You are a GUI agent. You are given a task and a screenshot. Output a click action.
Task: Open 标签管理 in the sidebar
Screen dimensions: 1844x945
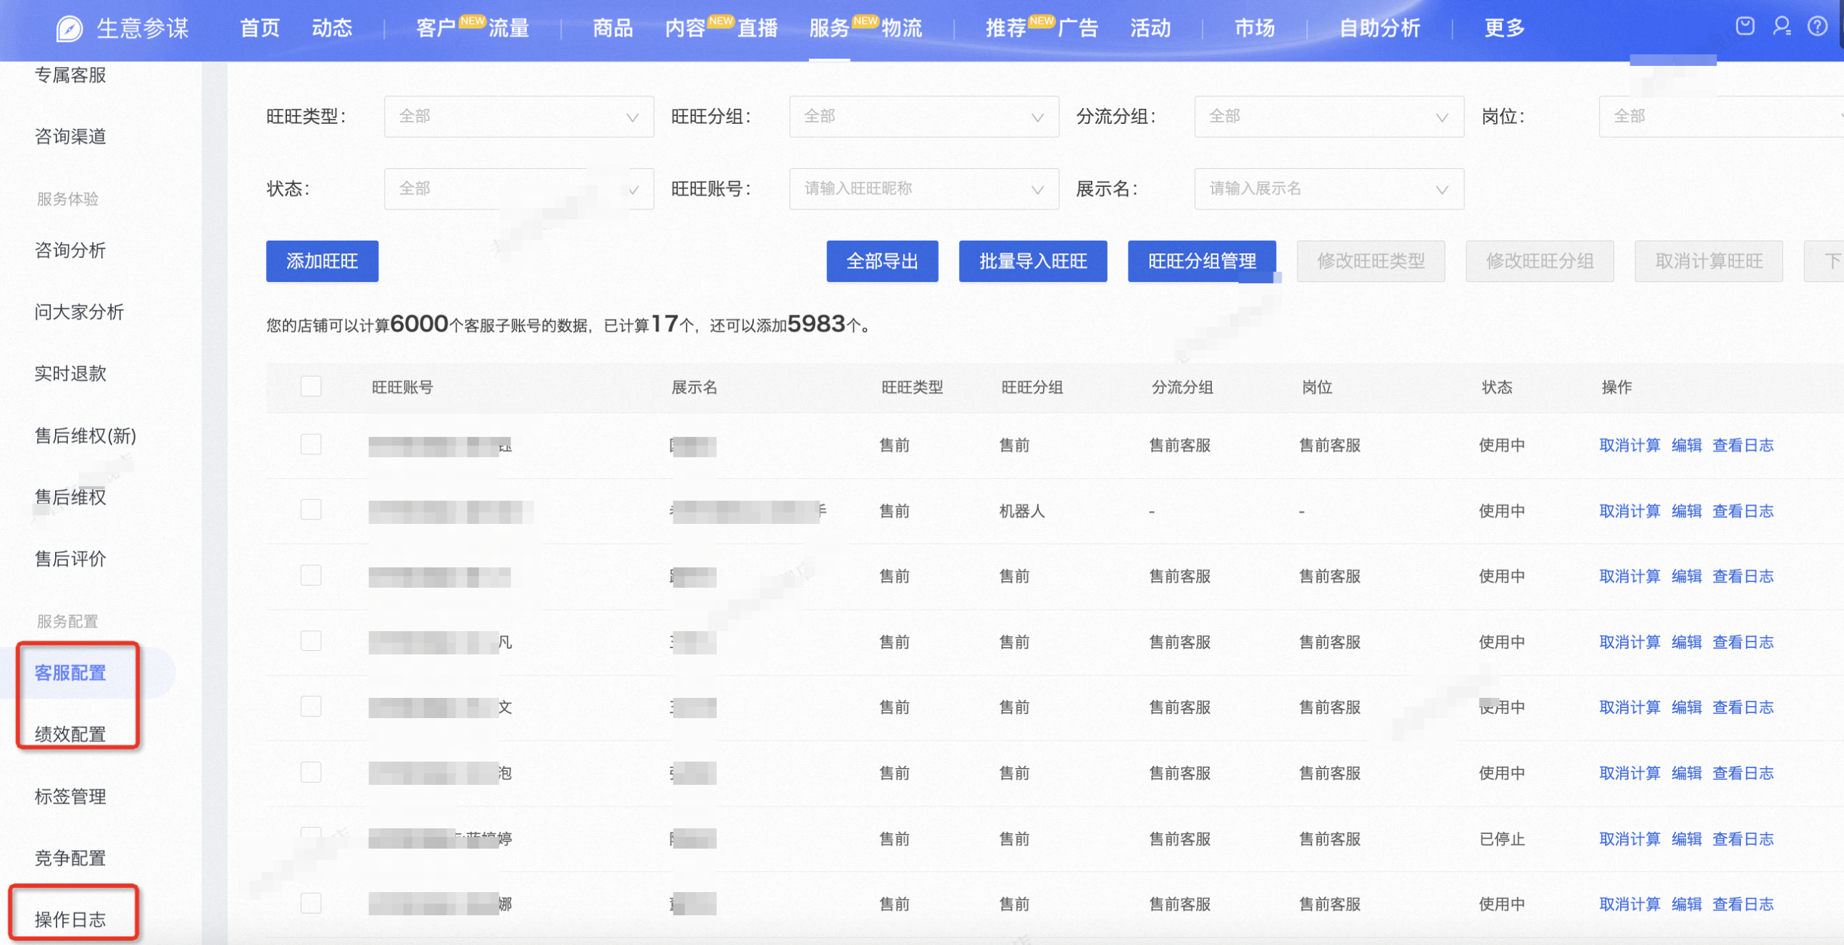tap(70, 796)
